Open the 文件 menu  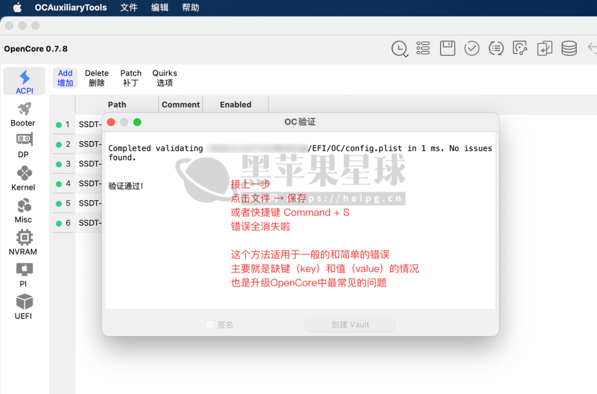coord(128,7)
